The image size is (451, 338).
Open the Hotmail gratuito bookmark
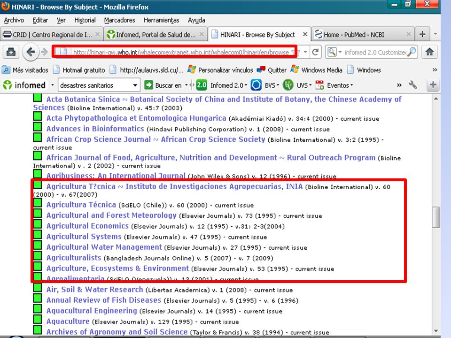point(79,70)
